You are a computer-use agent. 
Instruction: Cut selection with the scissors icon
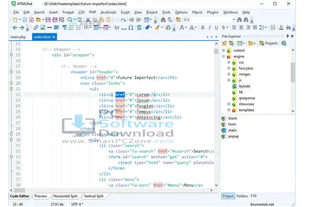coord(88,19)
